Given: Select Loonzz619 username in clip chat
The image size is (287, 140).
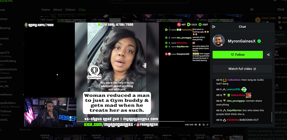Looking at the screenshot, I should tap(233, 89).
